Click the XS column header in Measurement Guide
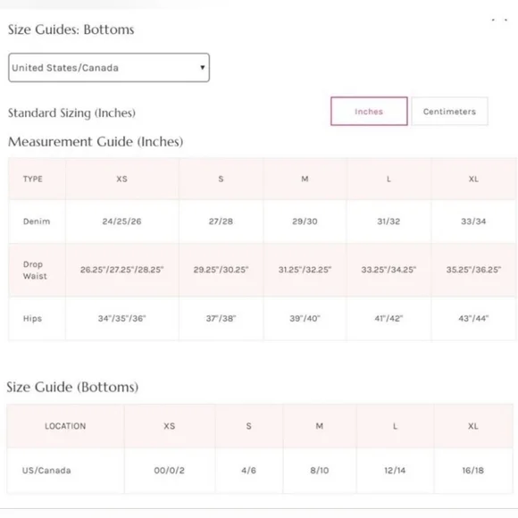This screenshot has width=518, height=518. pyautogui.click(x=121, y=179)
